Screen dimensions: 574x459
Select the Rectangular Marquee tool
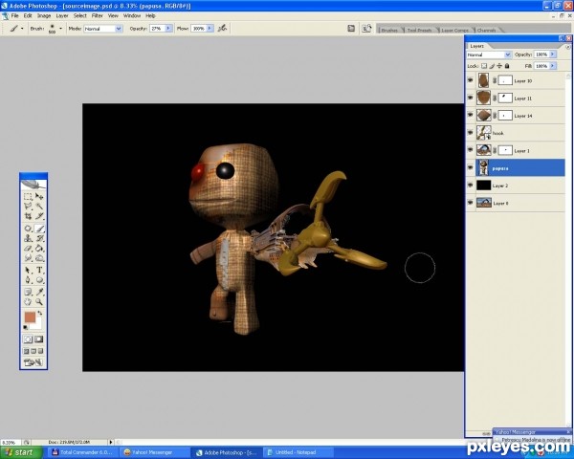tap(28, 197)
